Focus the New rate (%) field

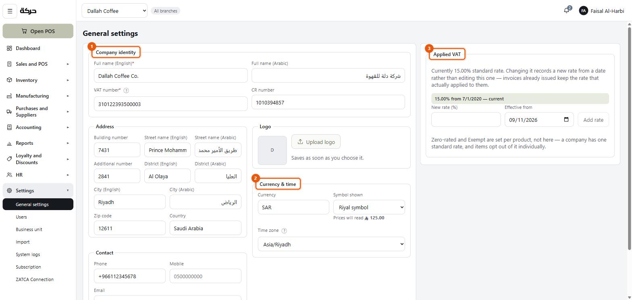tap(466, 120)
